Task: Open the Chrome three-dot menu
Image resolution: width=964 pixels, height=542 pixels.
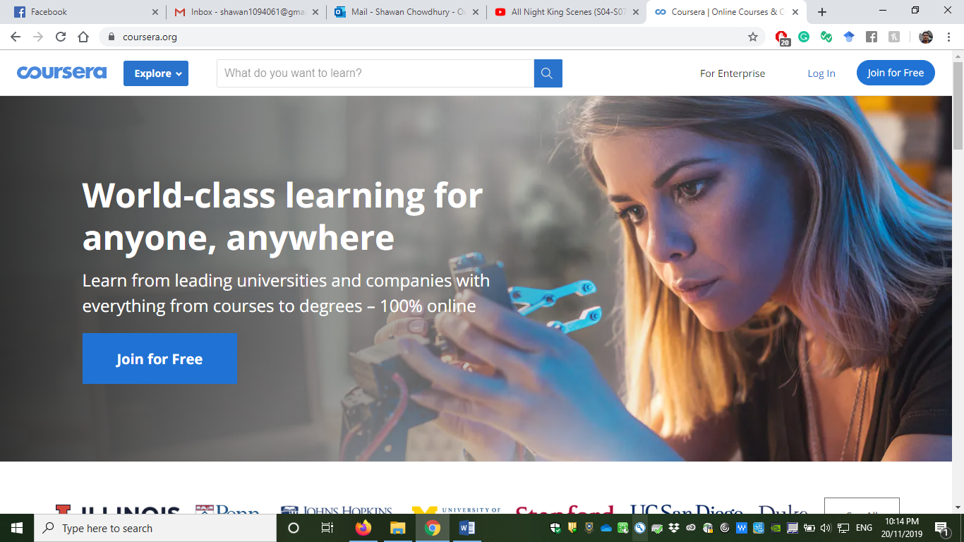Action: (949, 37)
